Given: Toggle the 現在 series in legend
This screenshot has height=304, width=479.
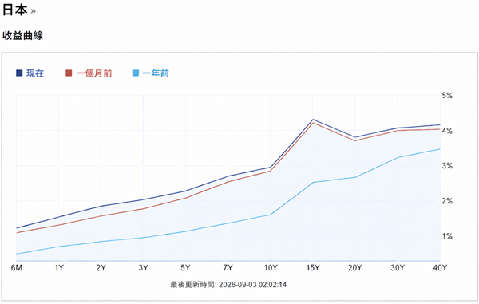Looking at the screenshot, I should pyautogui.click(x=30, y=73).
